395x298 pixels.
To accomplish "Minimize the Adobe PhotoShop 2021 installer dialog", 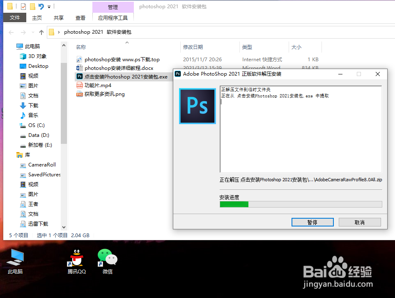I will point(340,74).
